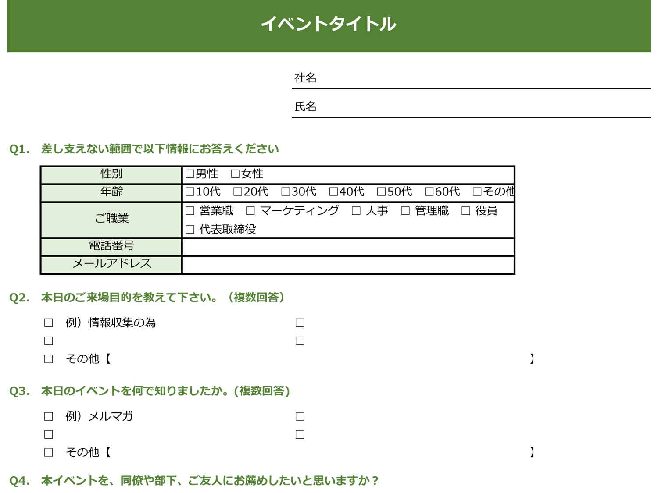This screenshot has width=658, height=493.
Task: Click the イベントタイトル header text
Action: (x=329, y=24)
